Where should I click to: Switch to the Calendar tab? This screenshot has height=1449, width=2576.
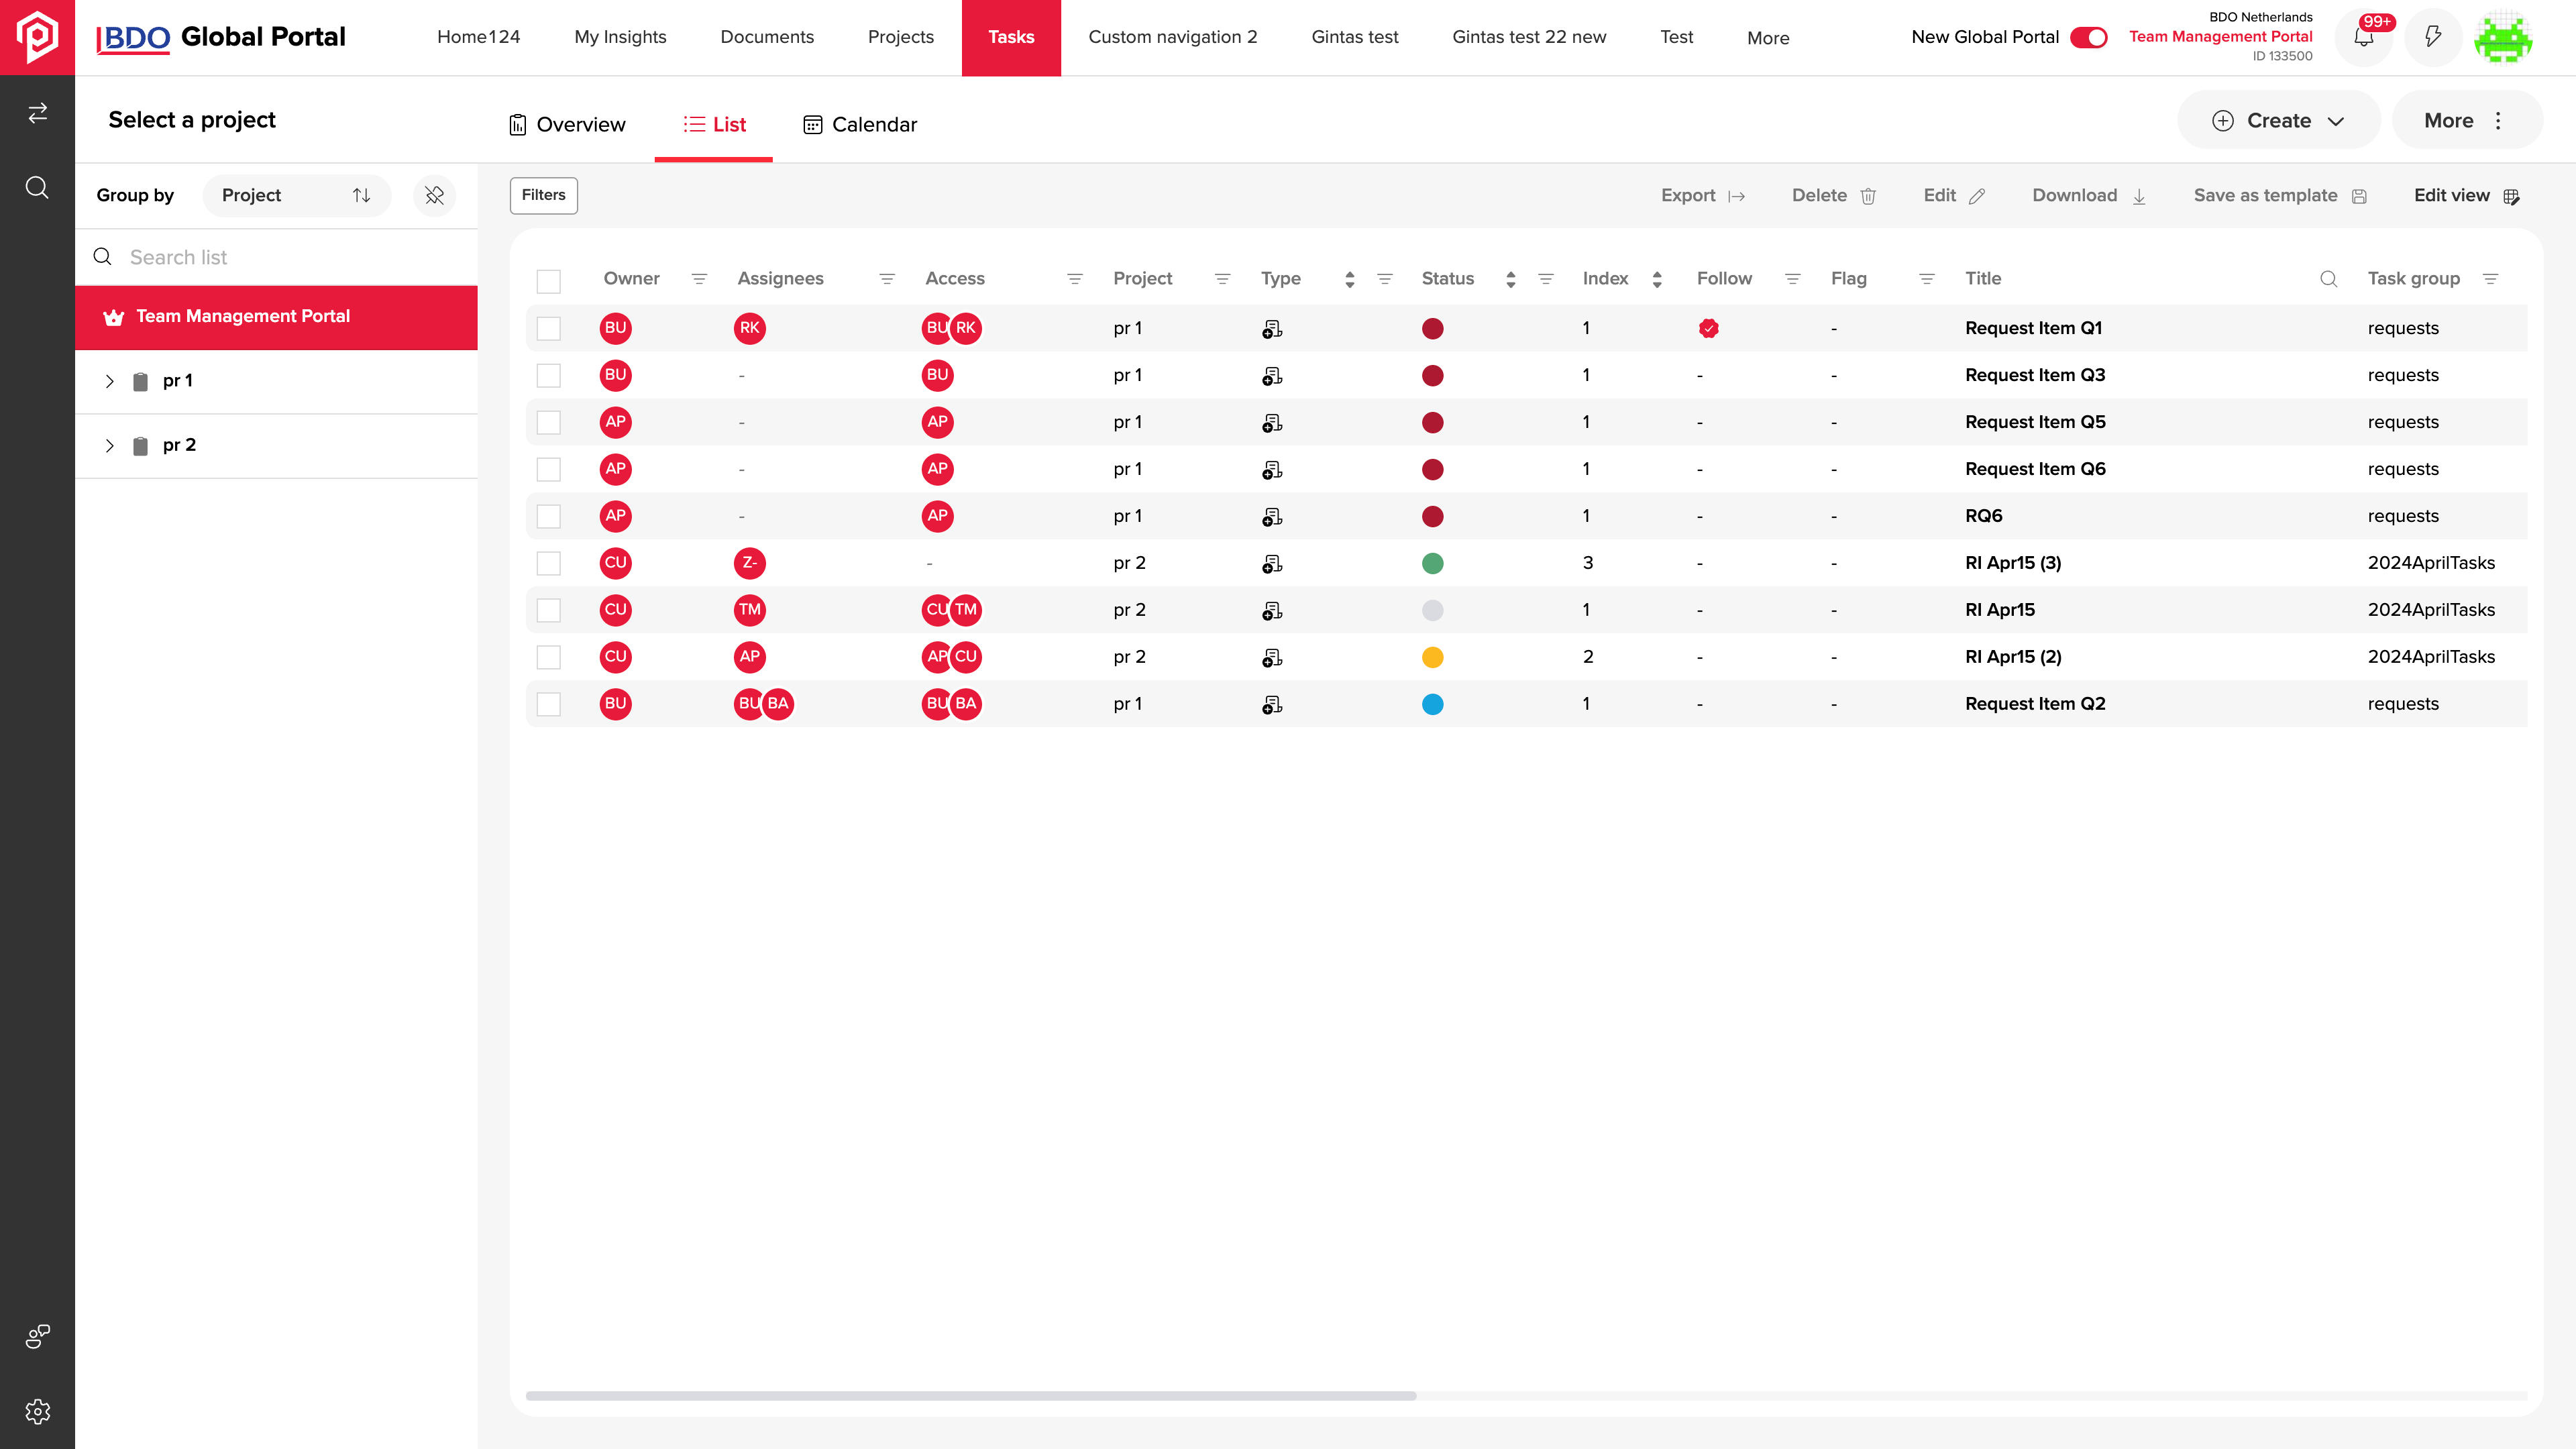[860, 124]
